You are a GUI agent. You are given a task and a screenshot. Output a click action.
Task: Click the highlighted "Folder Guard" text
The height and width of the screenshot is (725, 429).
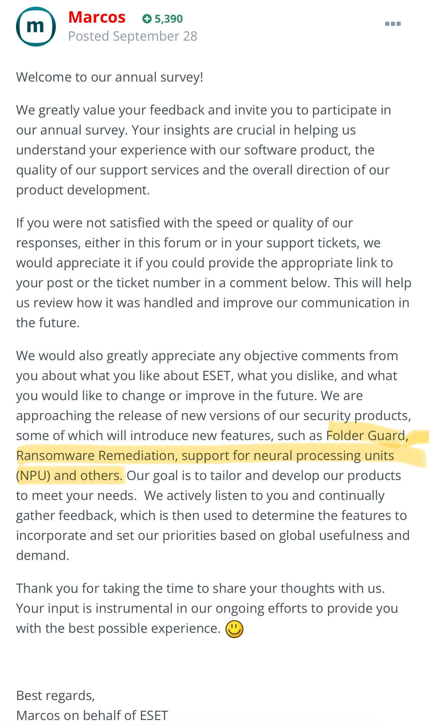click(x=365, y=436)
